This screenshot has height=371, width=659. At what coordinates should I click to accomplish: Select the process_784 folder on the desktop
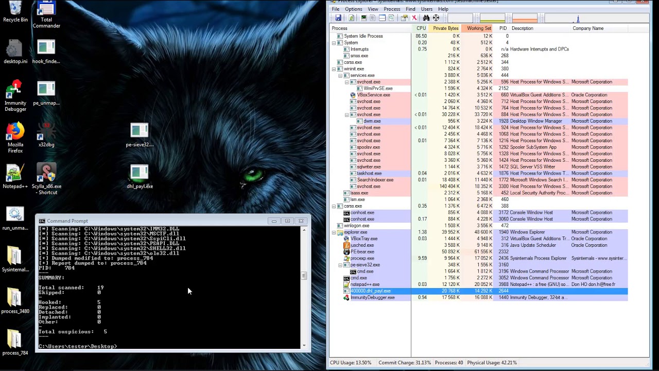point(15,343)
